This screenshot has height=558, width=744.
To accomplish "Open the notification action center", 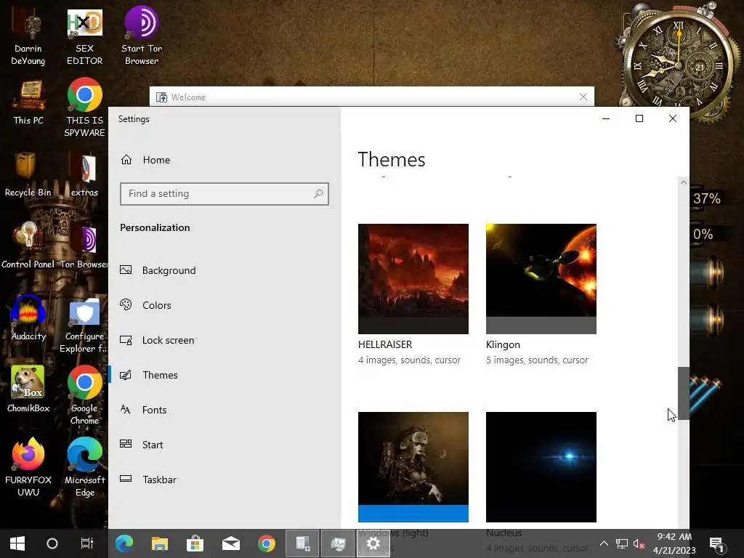I will [717, 545].
